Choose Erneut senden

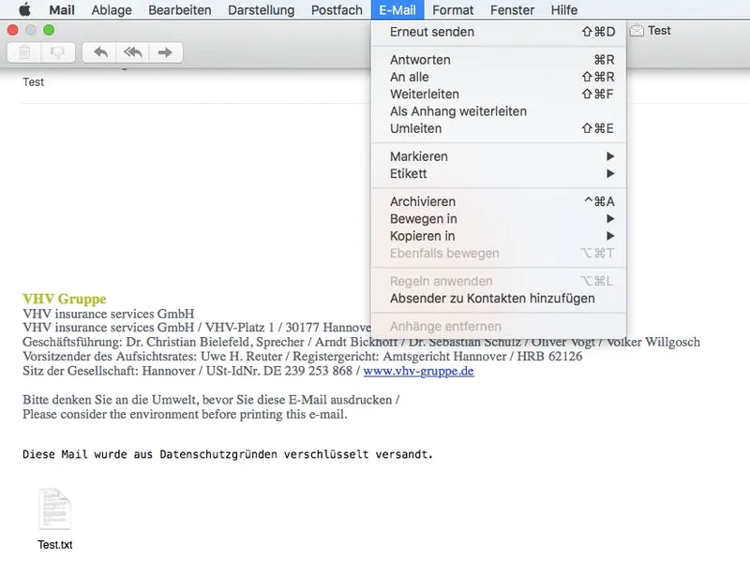(x=499, y=32)
